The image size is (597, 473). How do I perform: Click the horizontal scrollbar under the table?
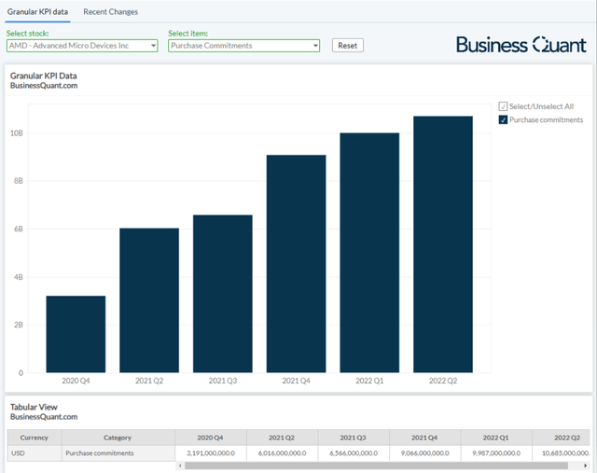coord(373,465)
